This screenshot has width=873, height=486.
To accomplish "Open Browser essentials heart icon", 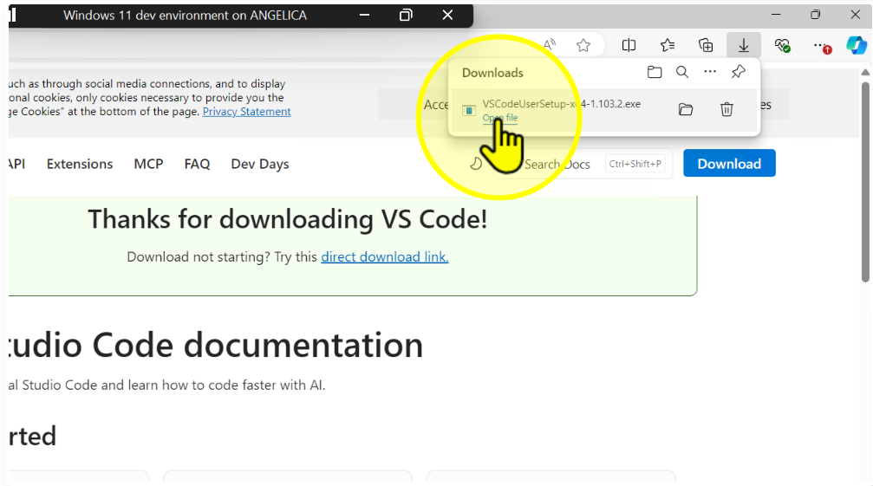I will click(x=782, y=45).
